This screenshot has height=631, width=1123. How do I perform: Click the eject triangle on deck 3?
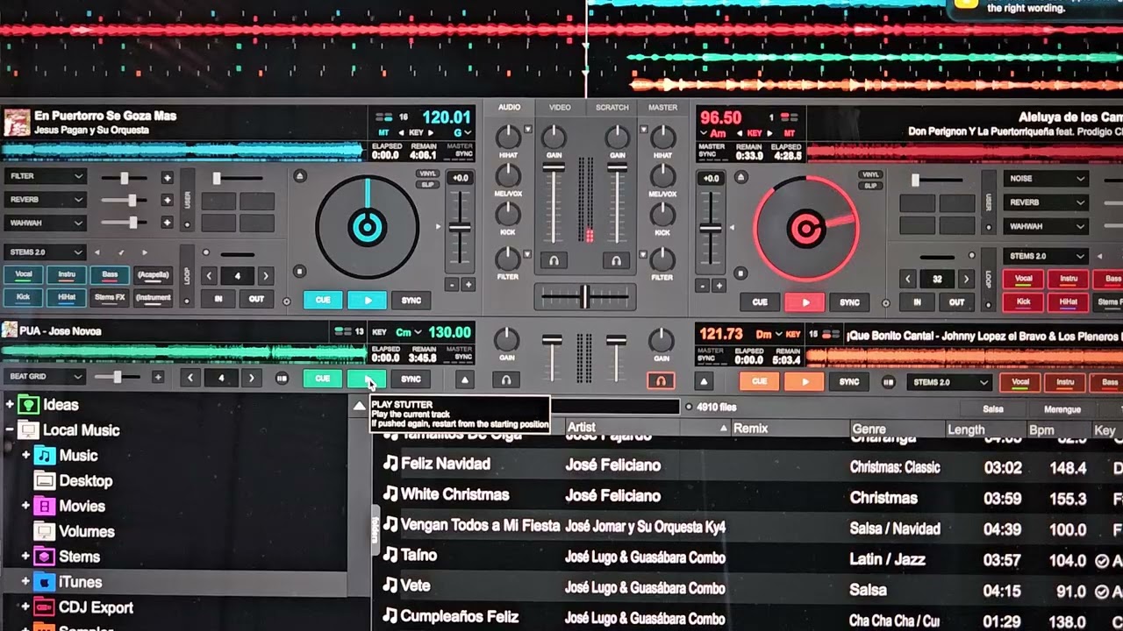click(x=465, y=380)
